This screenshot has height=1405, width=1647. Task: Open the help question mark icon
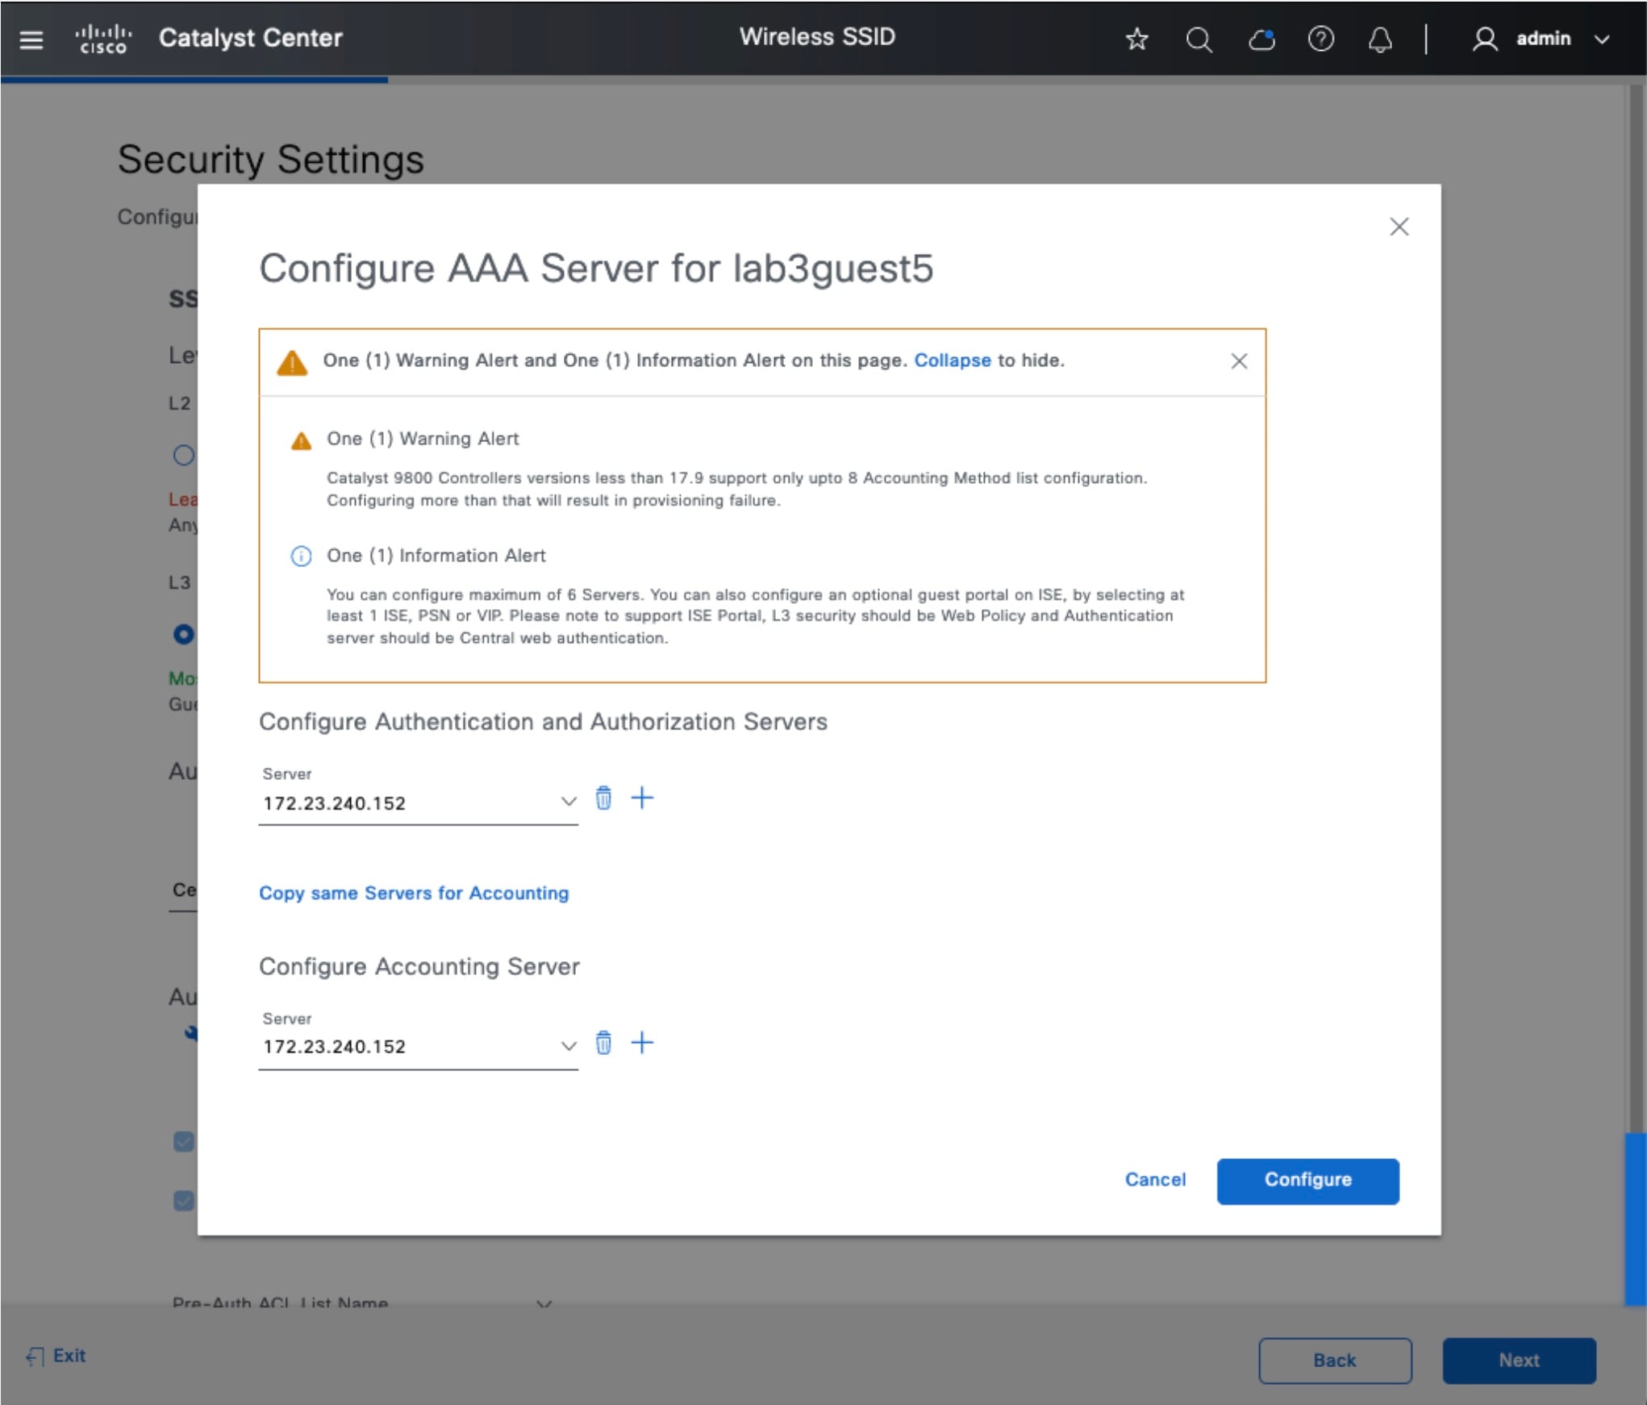click(1320, 39)
